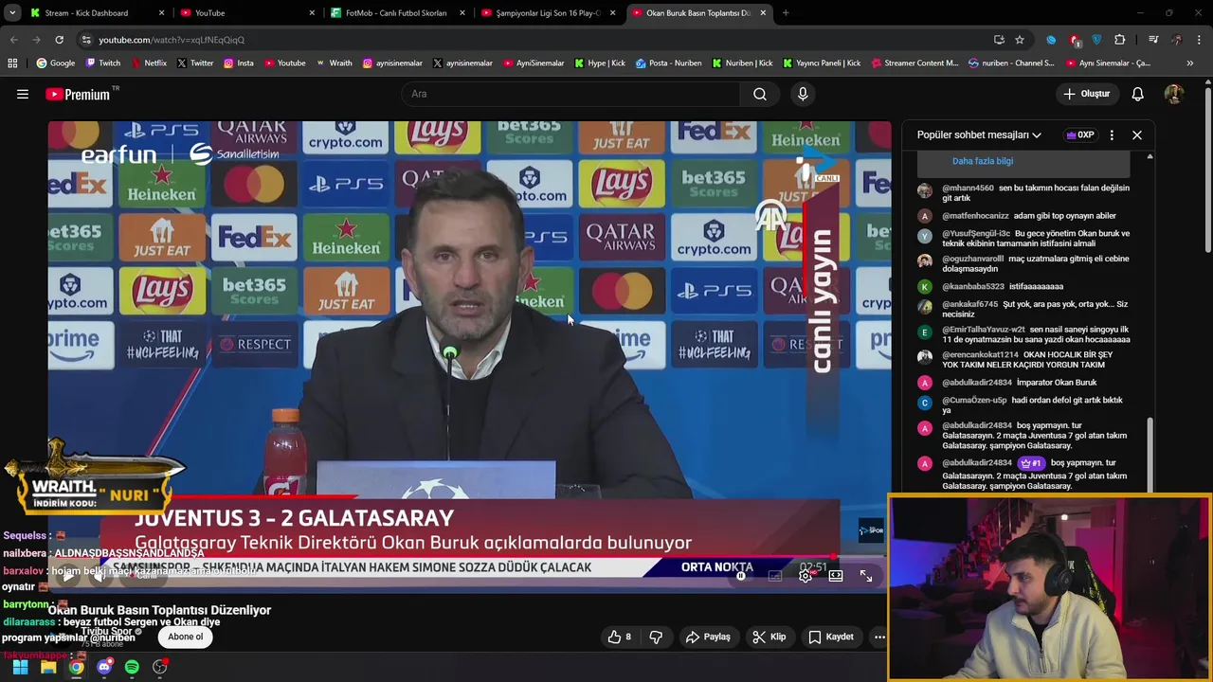Open the Wraith bookmark
This screenshot has height=682, width=1213.
(x=333, y=63)
